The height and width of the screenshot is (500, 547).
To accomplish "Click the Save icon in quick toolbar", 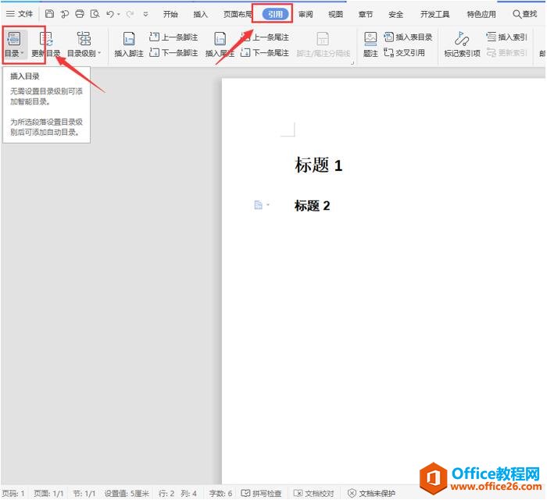I will pyautogui.click(x=49, y=14).
